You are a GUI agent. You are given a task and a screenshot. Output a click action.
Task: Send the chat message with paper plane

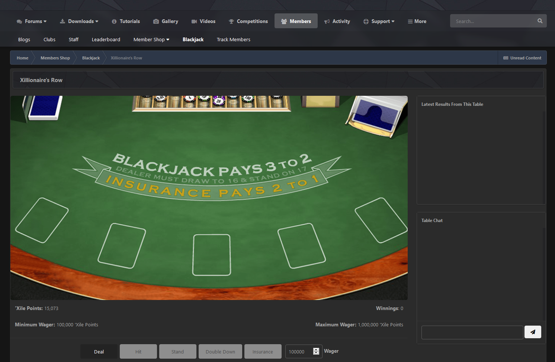[x=533, y=332]
